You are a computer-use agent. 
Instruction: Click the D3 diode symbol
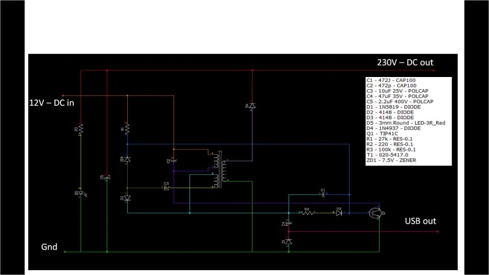tap(127, 198)
